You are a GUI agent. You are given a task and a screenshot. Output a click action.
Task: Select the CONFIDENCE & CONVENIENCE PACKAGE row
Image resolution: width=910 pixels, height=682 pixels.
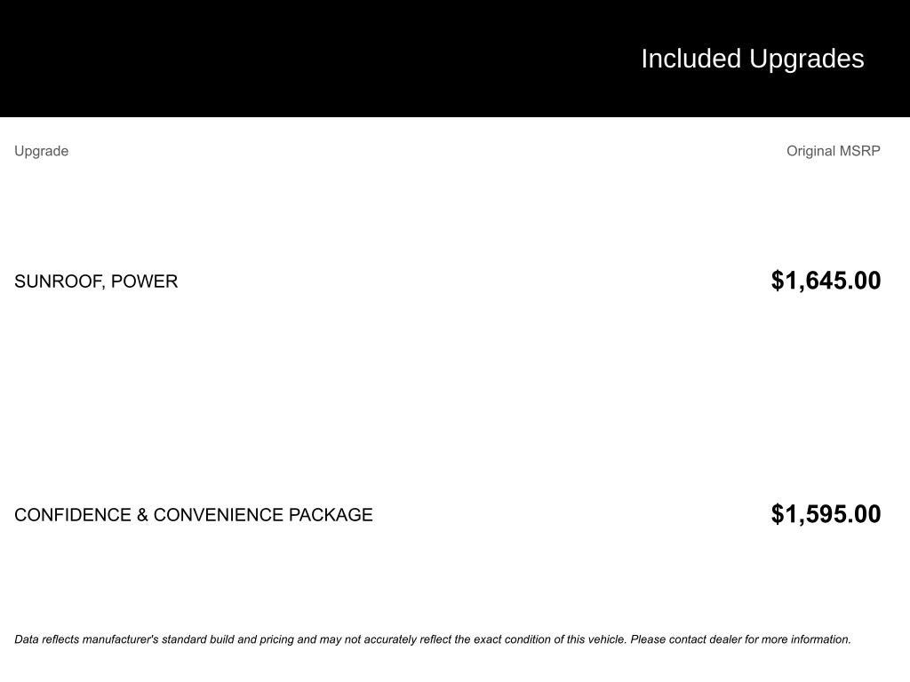tap(194, 515)
